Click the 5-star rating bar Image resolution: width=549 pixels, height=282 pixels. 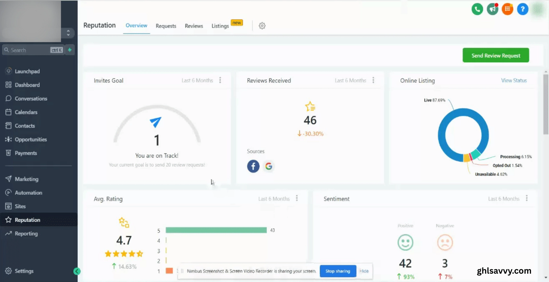(216, 230)
